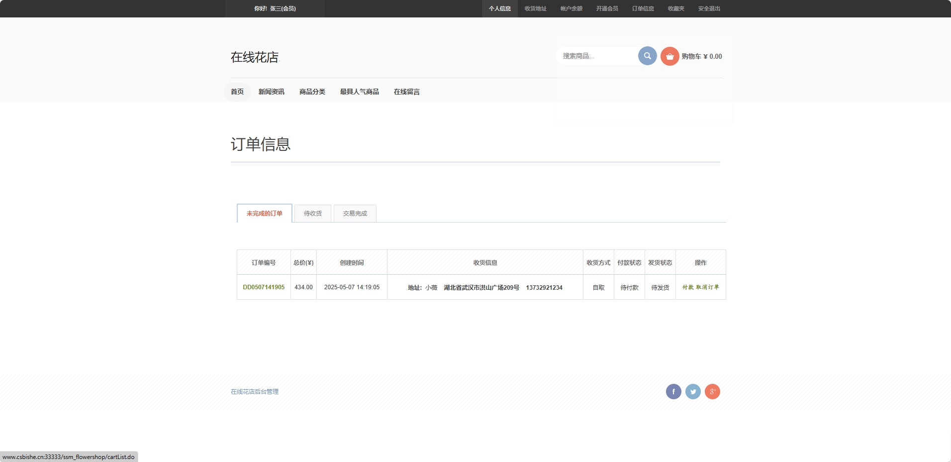The width and height of the screenshot is (951, 462).
Task: Visit 在线留言 section
Action: pos(406,92)
